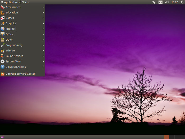The width and height of the screenshot is (185, 139).
Task: Click the System Tools gear icon
Action: coord(3,61)
